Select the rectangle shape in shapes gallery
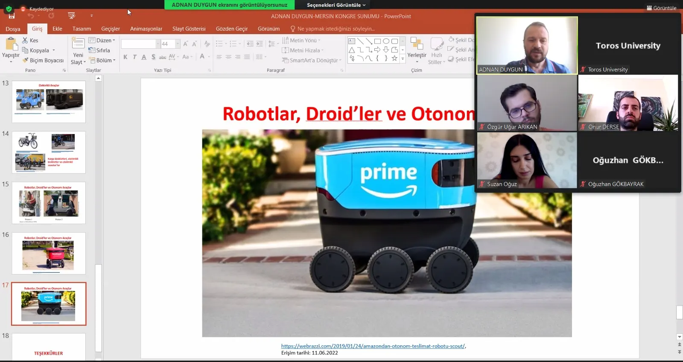Image resolution: width=683 pixels, height=362 pixels. point(377,41)
